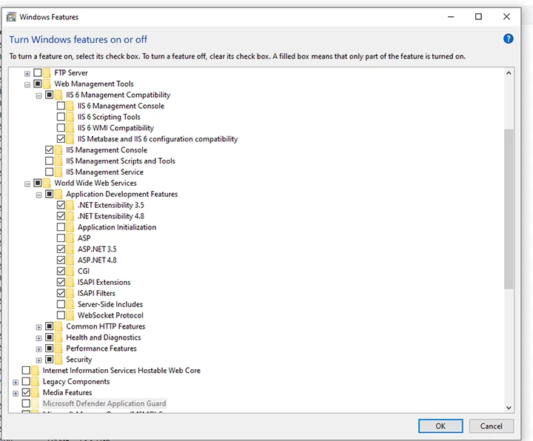
Task: Expand the Media Features node
Action: click(16, 394)
